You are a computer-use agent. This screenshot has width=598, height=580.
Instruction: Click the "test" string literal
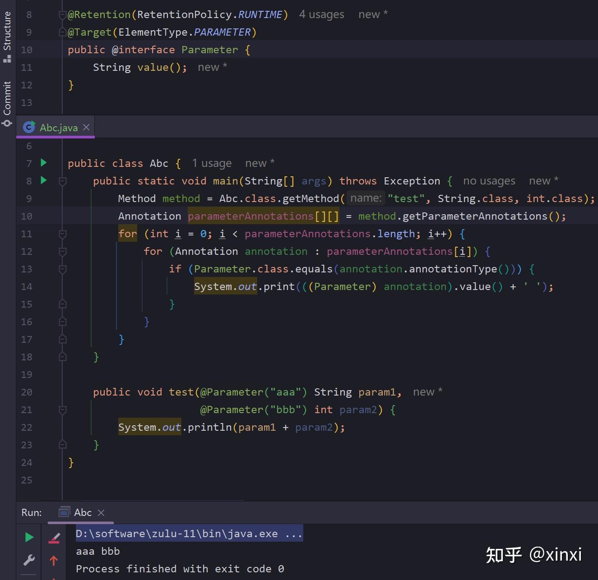coord(406,198)
